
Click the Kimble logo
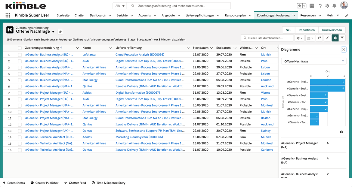coord(26,6)
